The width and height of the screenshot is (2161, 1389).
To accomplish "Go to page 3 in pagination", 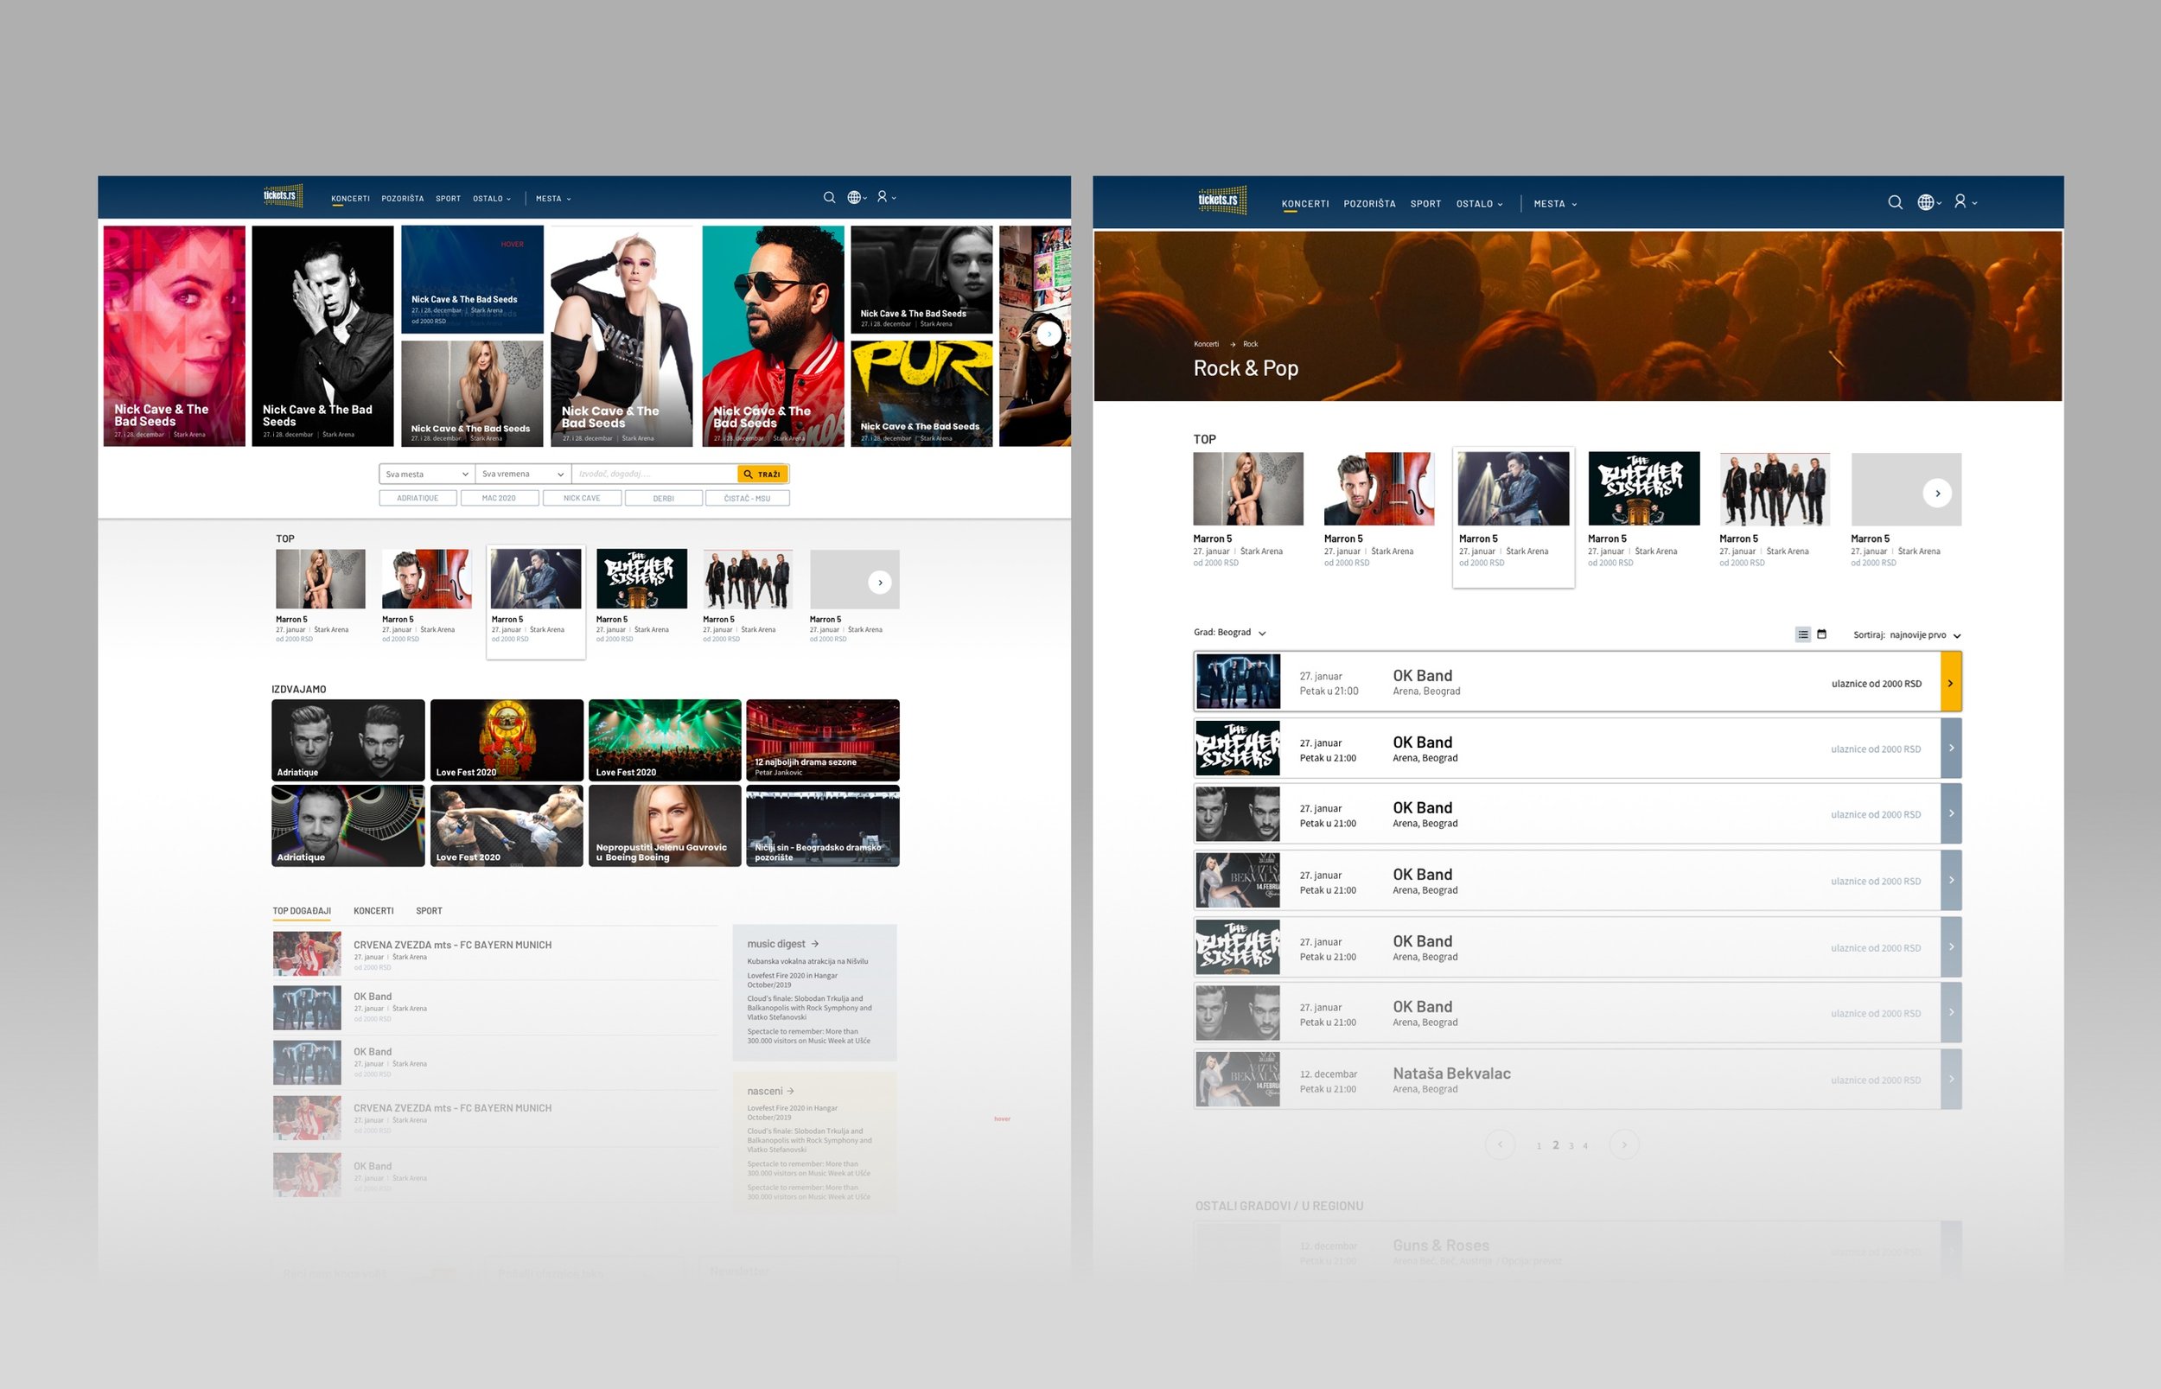I will coord(1571,1145).
